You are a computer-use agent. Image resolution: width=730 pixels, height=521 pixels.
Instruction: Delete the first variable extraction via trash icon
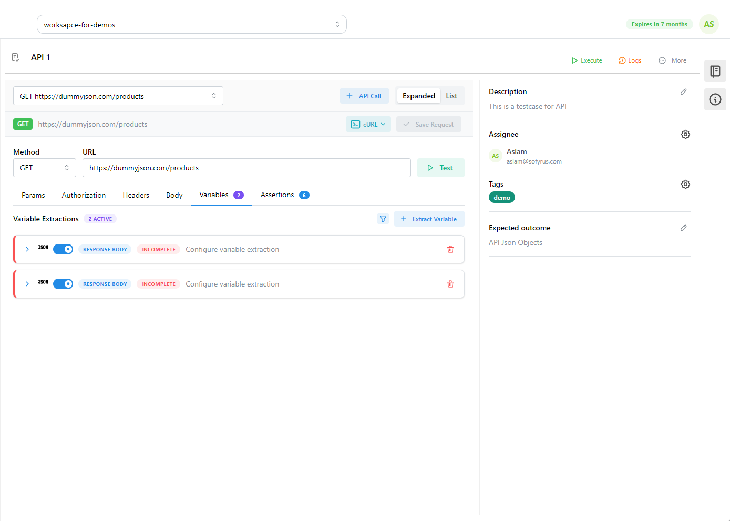450,249
